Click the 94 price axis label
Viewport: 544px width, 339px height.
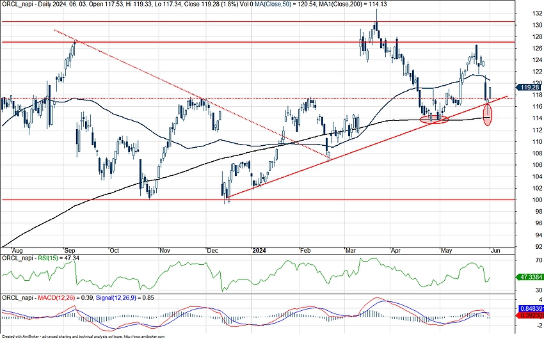coord(539,235)
